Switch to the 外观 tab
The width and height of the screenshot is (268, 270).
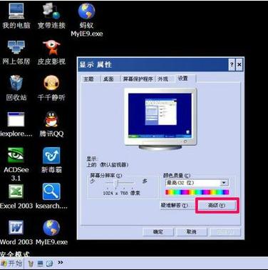coord(163,79)
